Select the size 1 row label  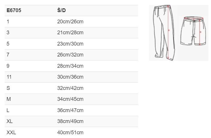[8, 22]
